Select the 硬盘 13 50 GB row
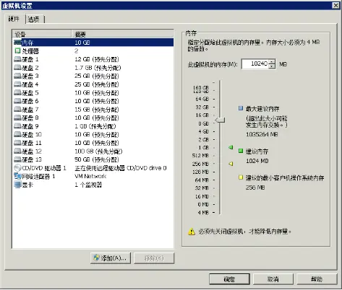This screenshot has height=290, width=342. tap(93, 159)
